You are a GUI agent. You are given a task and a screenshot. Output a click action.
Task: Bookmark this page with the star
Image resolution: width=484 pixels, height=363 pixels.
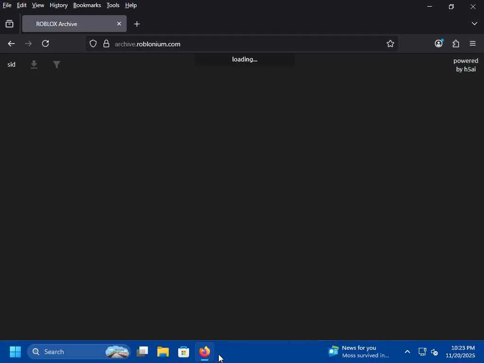coord(390,44)
